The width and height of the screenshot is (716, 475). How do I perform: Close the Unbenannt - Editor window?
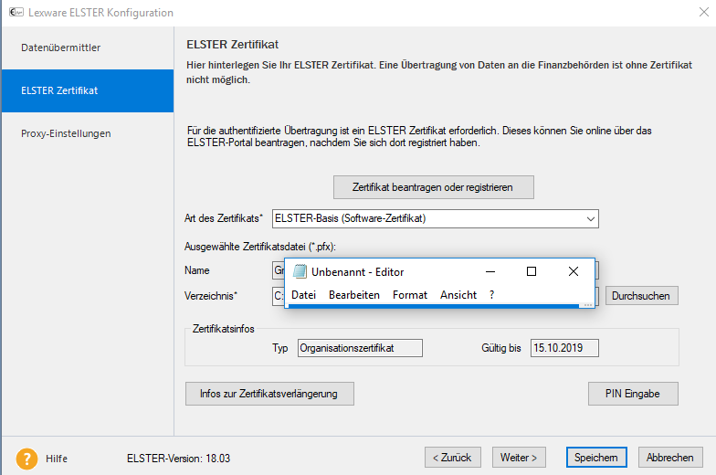tap(574, 272)
